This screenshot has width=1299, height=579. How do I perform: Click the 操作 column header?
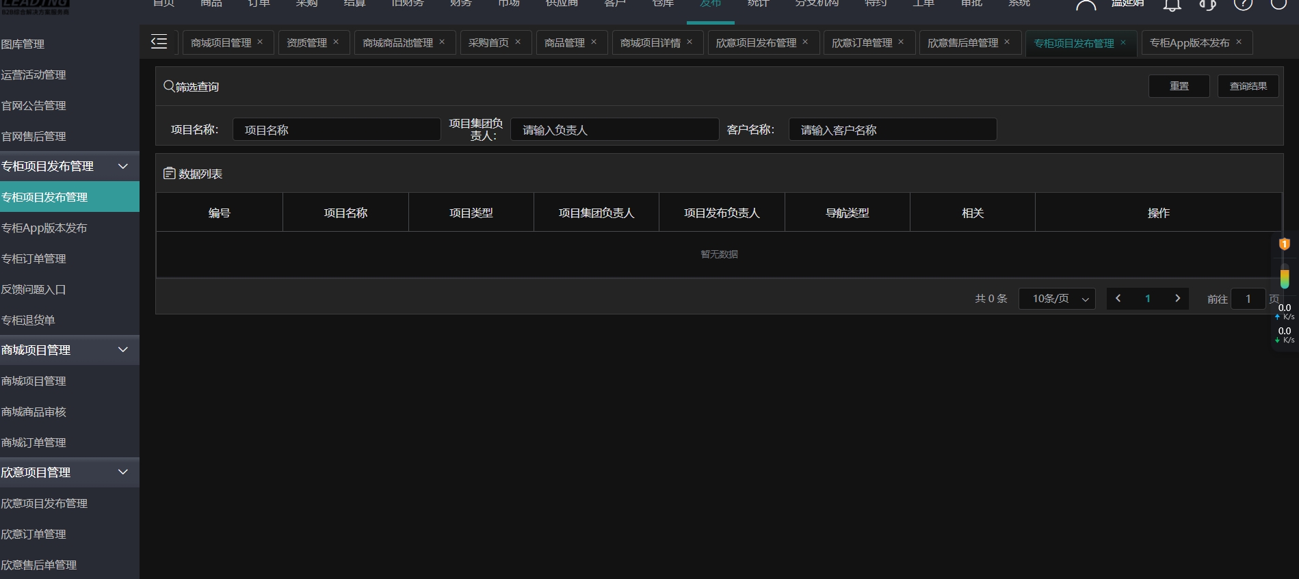point(1158,213)
